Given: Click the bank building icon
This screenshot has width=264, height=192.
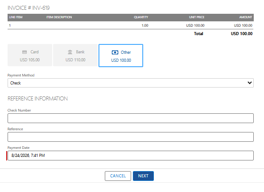Looking at the screenshot, I should point(70,52).
